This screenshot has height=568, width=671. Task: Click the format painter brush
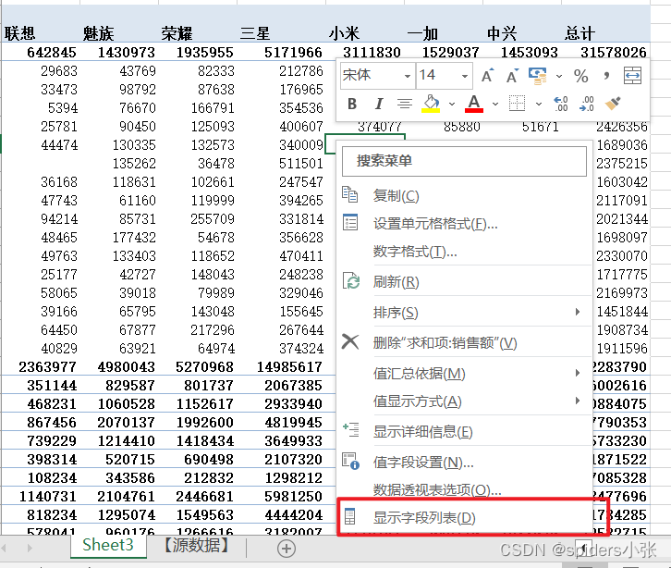click(613, 104)
